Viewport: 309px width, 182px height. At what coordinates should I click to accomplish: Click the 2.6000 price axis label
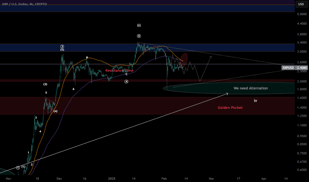[302, 62]
